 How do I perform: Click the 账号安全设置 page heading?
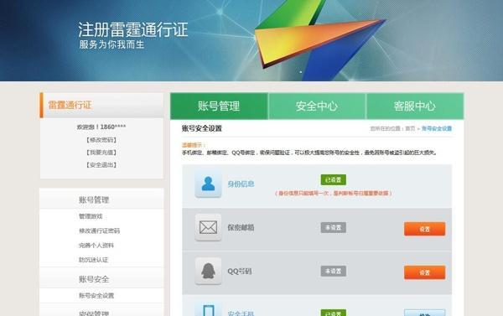tap(202, 128)
